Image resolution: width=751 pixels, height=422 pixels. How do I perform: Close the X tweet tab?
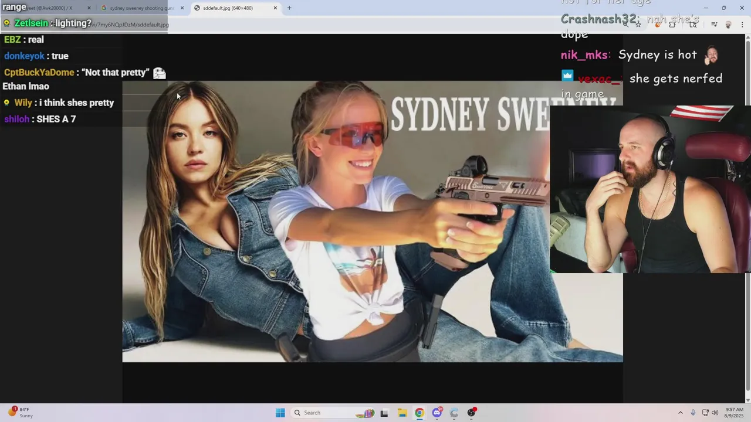(89, 8)
